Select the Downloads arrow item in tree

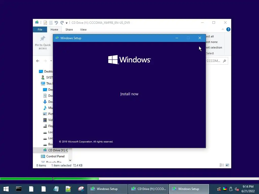(x=48, y=102)
